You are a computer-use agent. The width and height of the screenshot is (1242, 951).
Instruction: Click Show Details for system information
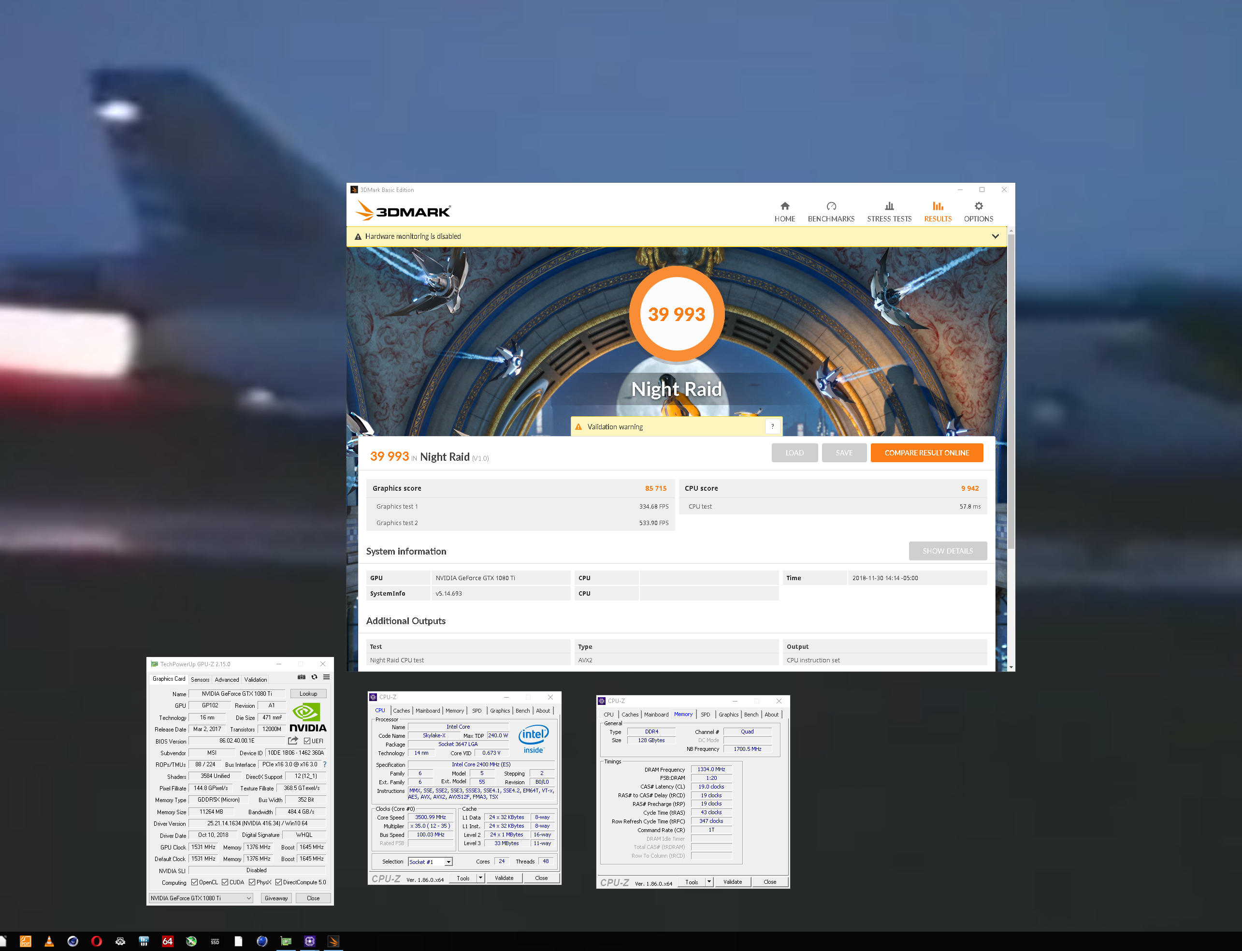(x=947, y=550)
